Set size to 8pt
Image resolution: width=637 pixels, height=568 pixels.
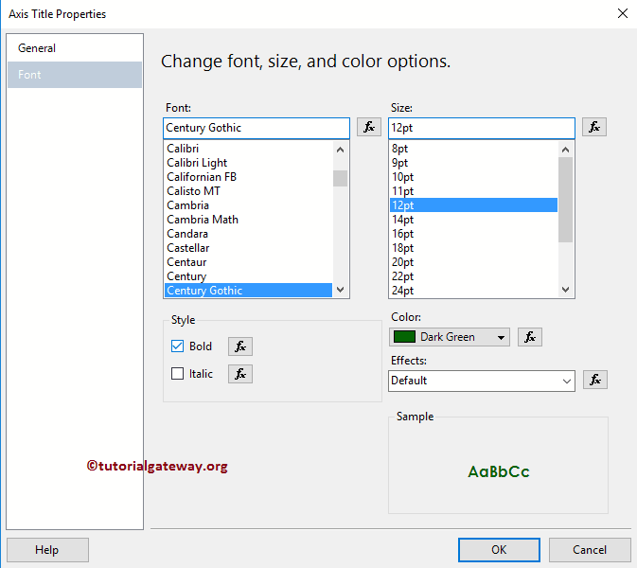point(473,149)
